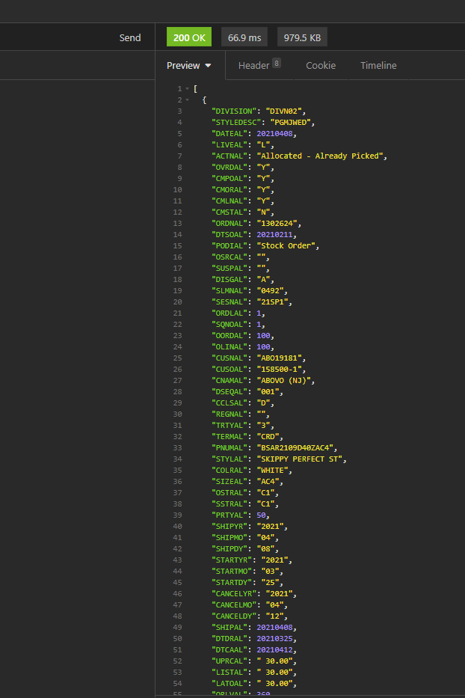The height and width of the screenshot is (698, 465).
Task: Click the "OSTRAL" key
Action: (x=230, y=493)
